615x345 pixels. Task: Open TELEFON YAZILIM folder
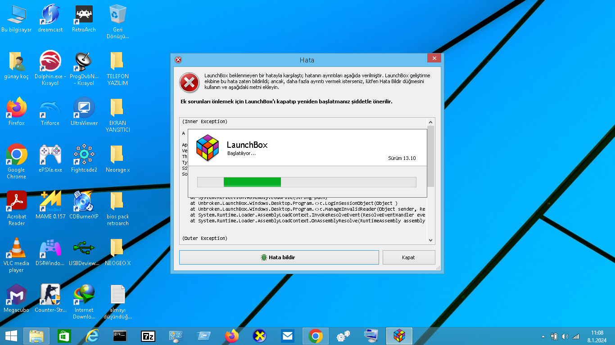pyautogui.click(x=118, y=68)
